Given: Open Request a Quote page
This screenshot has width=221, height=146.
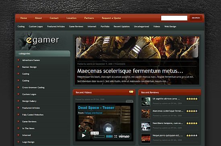Looking at the screenshot, I should 111,18.
